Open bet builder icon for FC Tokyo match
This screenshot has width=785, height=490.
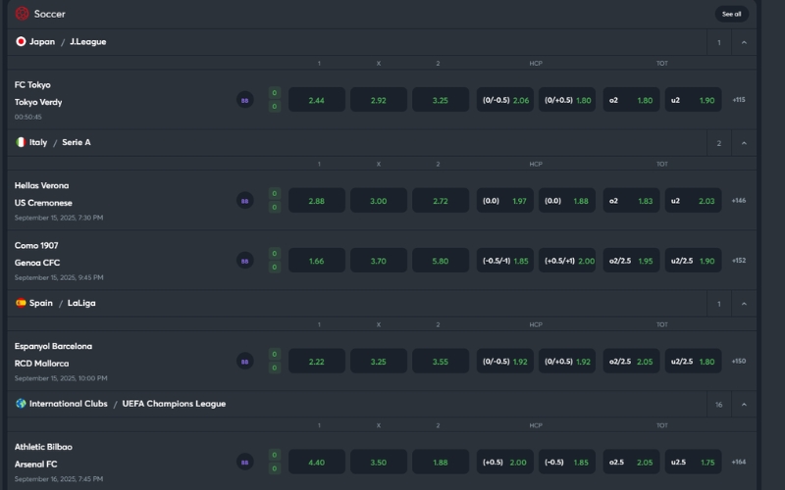(244, 100)
